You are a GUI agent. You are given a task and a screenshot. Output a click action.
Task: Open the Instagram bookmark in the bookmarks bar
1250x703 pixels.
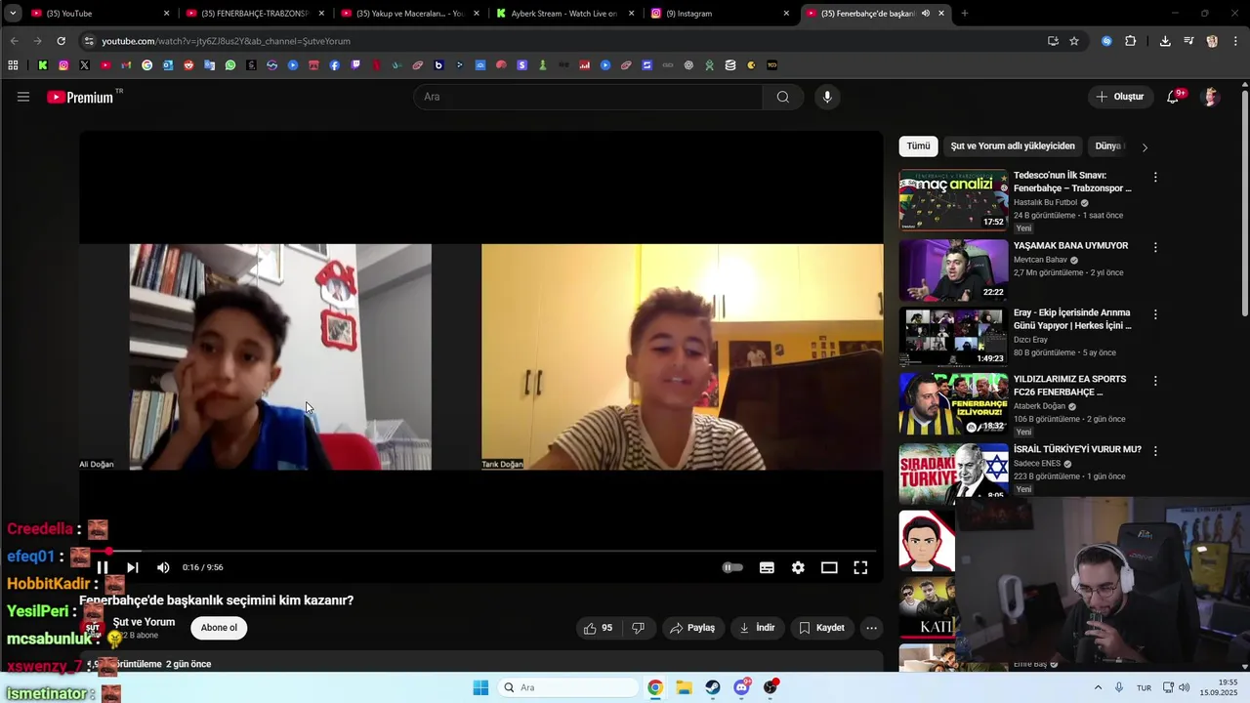pyautogui.click(x=63, y=65)
